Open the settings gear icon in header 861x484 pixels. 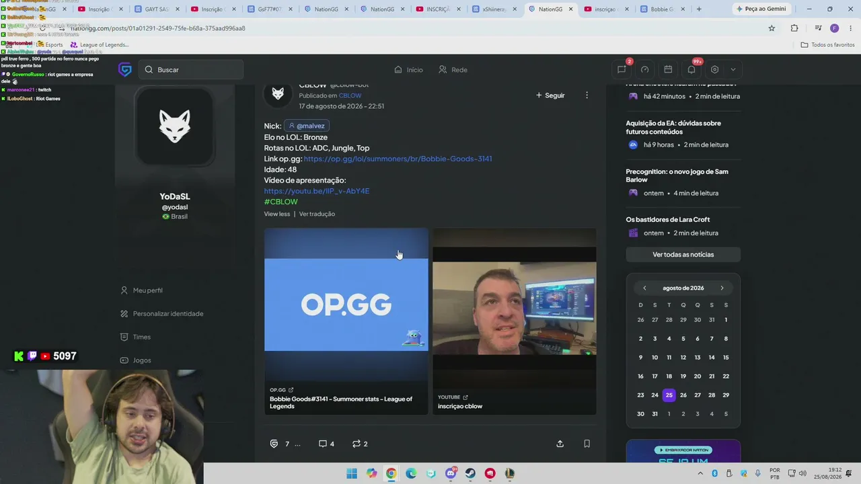[x=714, y=69]
